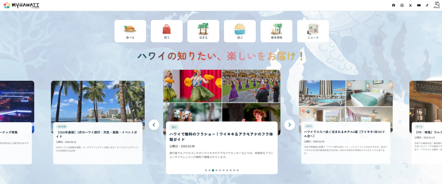Visit the site's Facebook icon
The height and width of the screenshot is (184, 442).
point(393,5)
